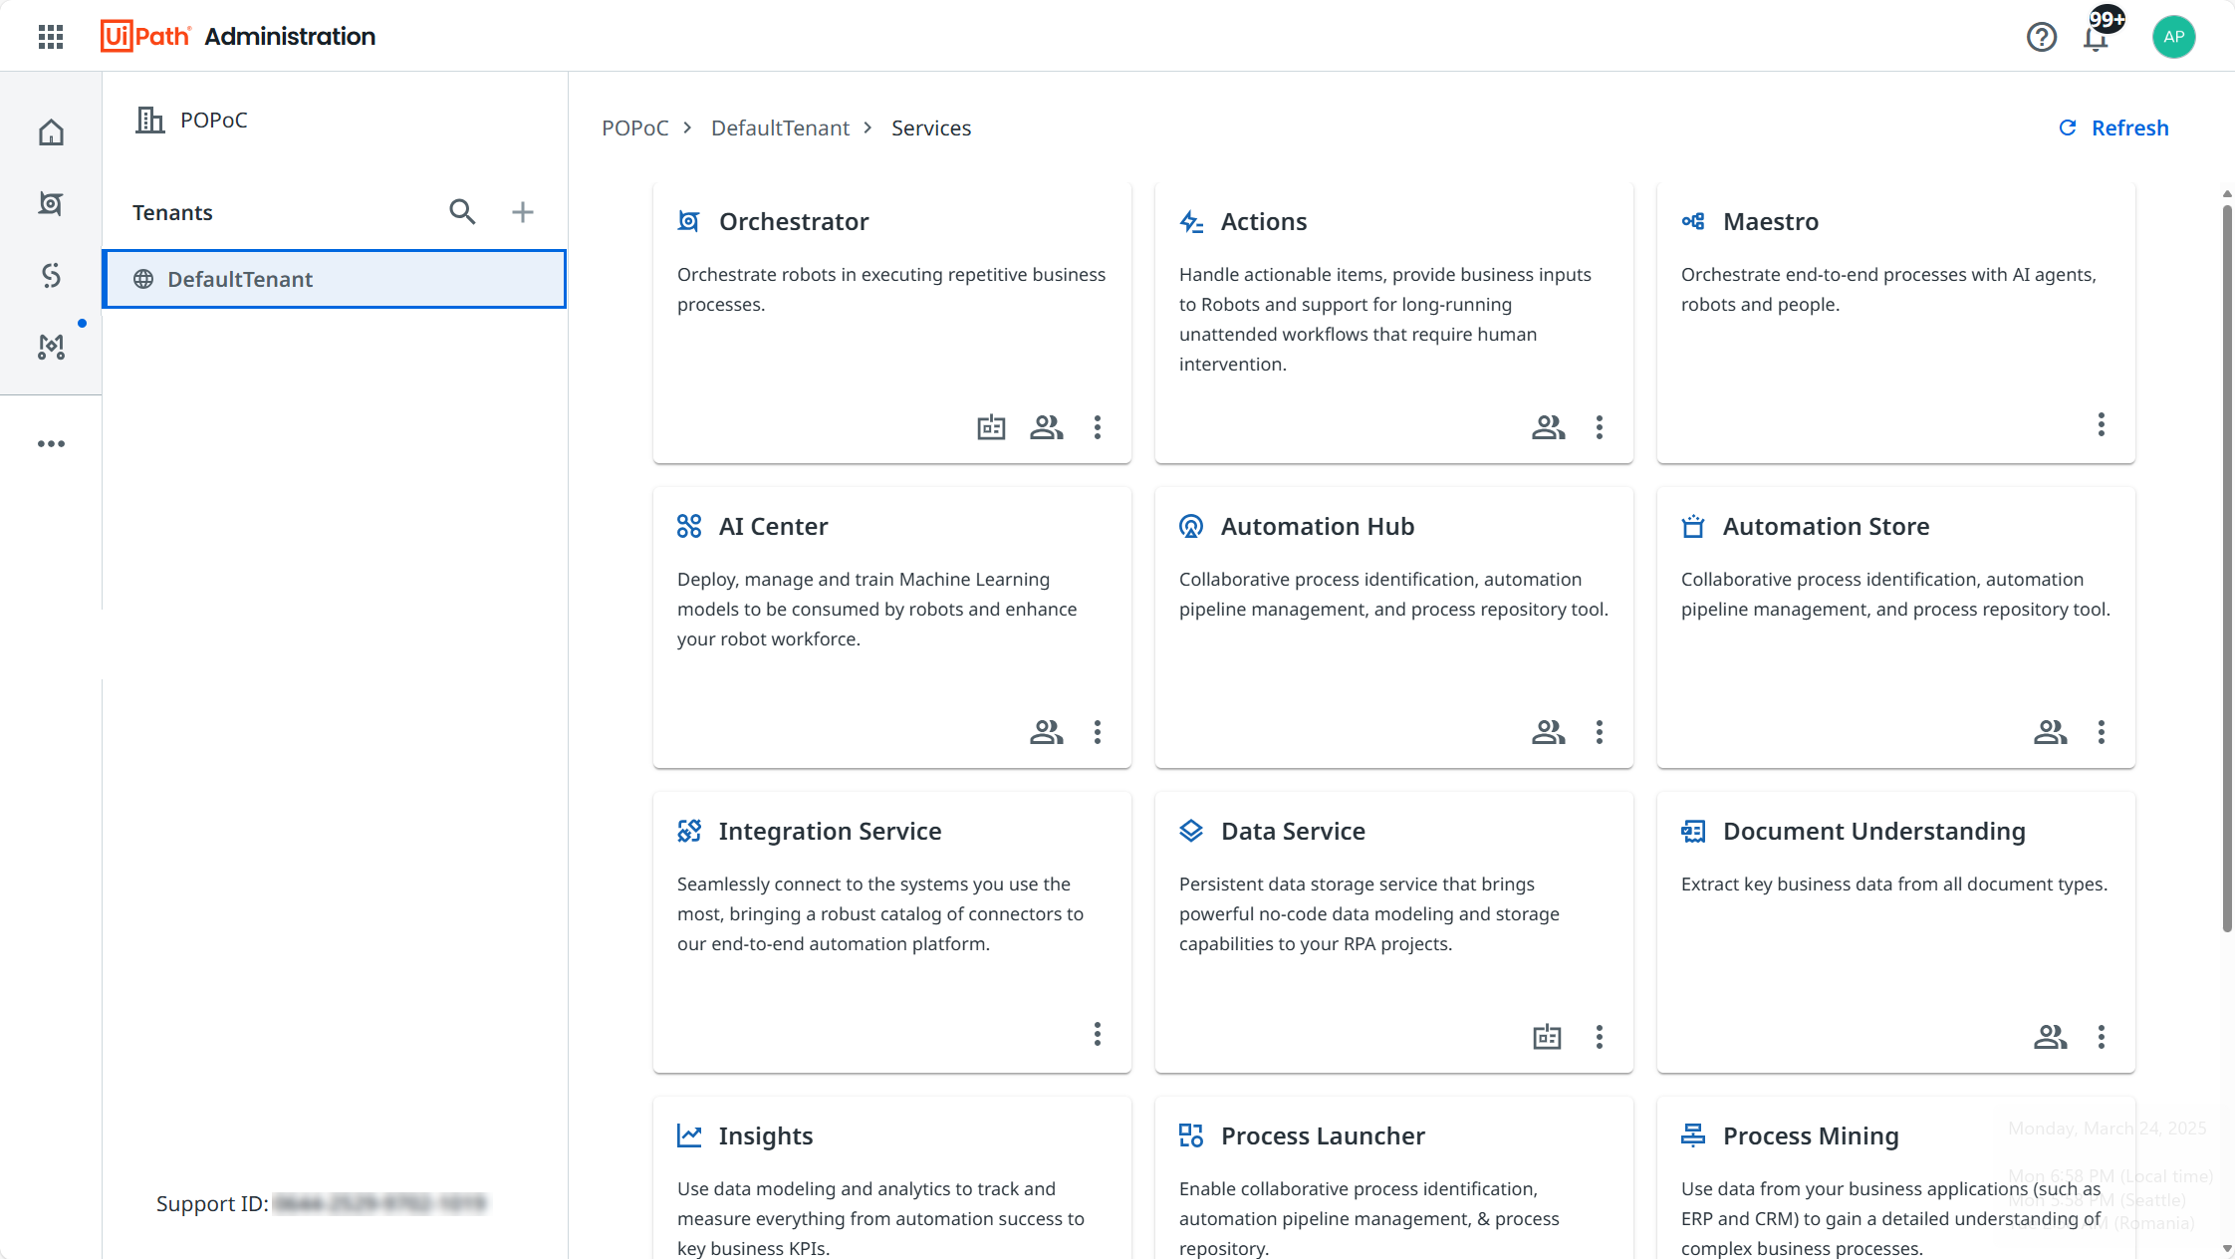Image resolution: width=2235 pixels, height=1259 pixels.
Task: Open the Maestro service card title
Action: [x=1771, y=221]
